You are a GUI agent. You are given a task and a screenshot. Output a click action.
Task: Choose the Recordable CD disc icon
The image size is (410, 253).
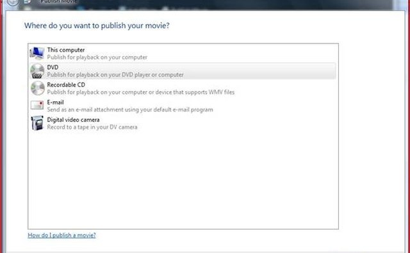tap(38, 88)
